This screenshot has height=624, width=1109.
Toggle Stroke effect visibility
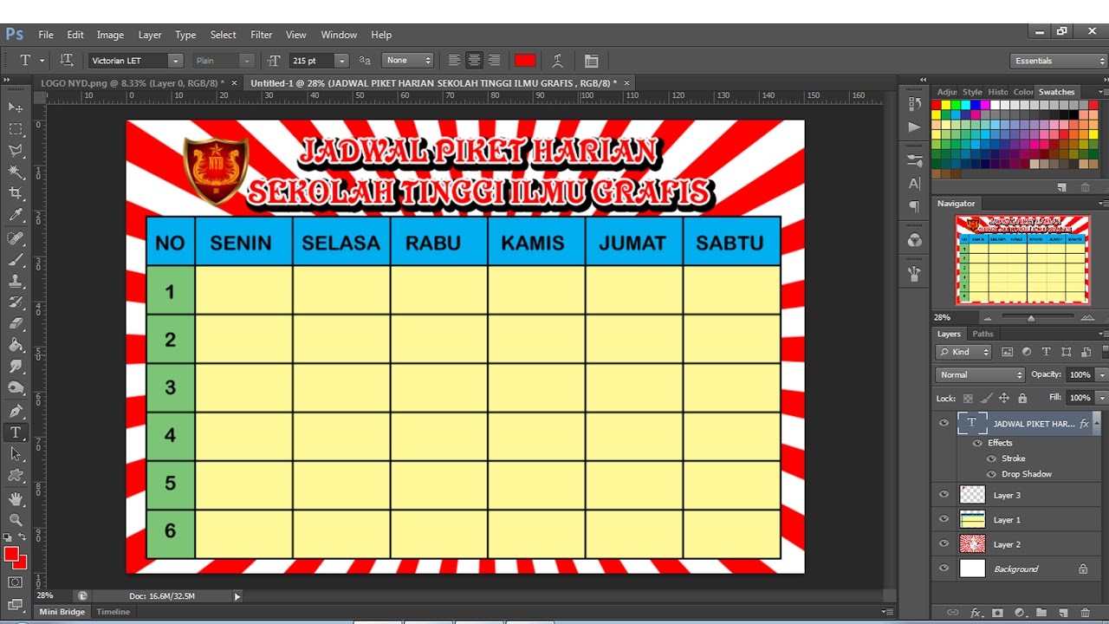tap(992, 458)
